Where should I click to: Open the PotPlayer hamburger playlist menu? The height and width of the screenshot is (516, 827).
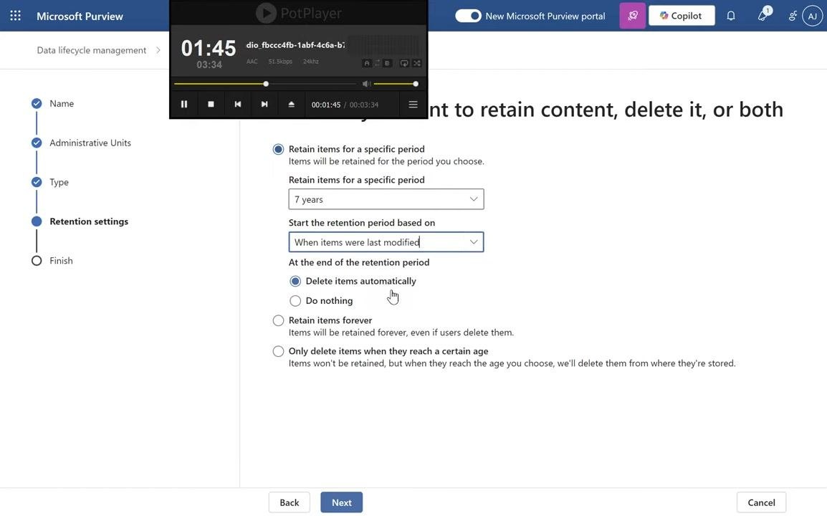413,105
